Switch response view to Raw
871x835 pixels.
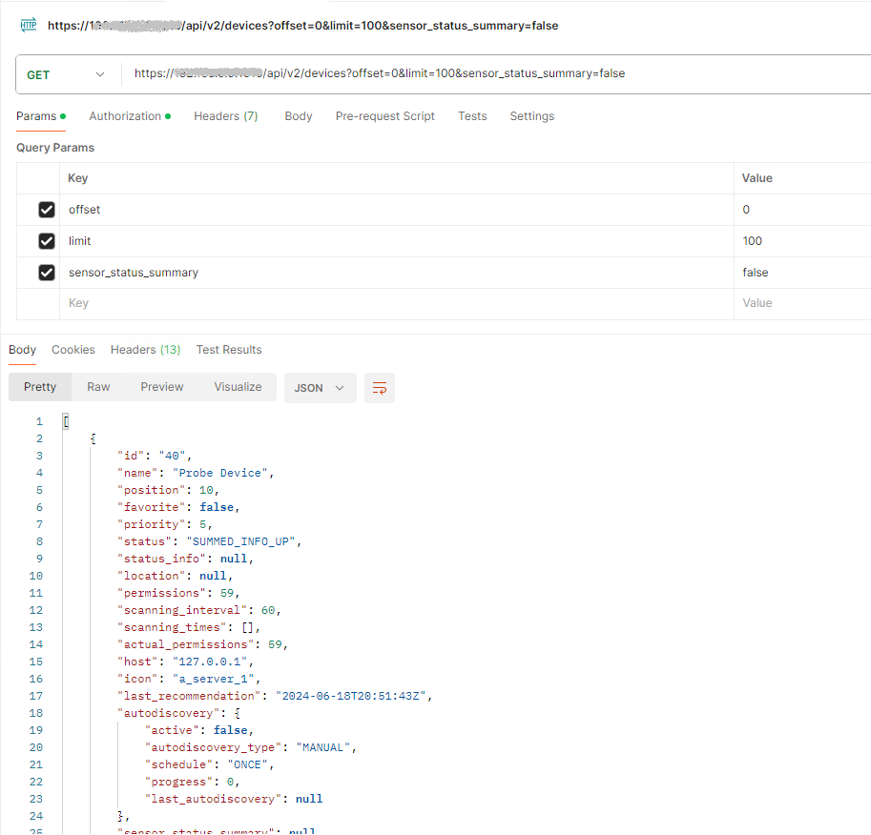pos(98,387)
